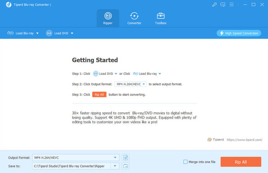Click the small Rip All button in Step 3
The height and width of the screenshot is (173, 268).
pos(99,95)
